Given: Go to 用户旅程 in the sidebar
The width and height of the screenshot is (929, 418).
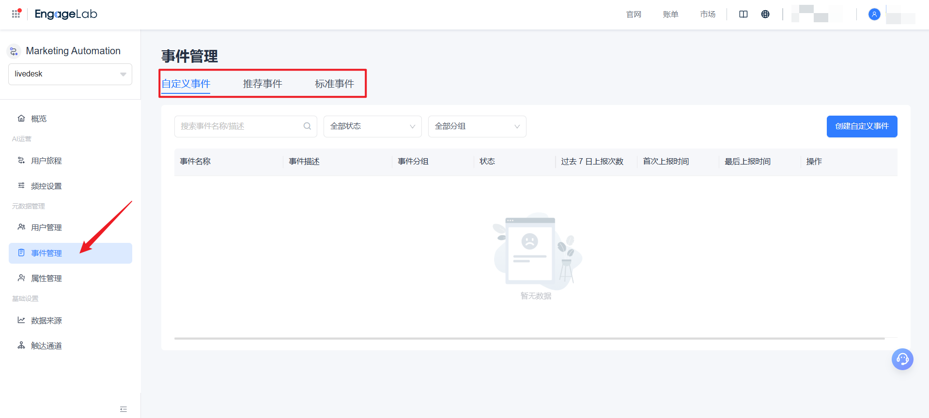Looking at the screenshot, I should click(x=46, y=161).
